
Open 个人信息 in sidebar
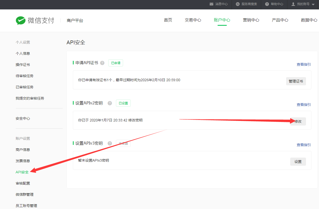coord(23,53)
